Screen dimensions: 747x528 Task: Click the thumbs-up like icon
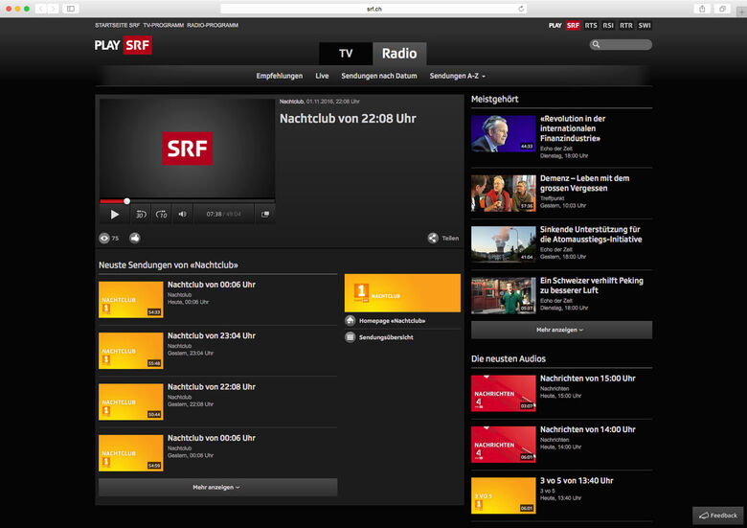tap(135, 238)
